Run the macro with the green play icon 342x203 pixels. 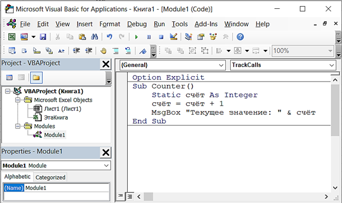[136, 37]
